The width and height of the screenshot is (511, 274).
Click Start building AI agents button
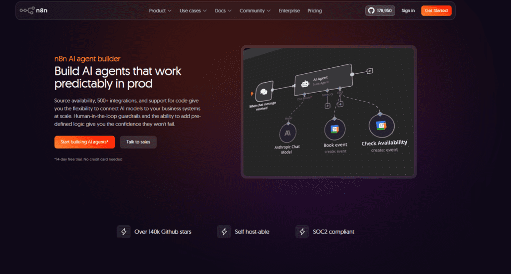coord(84,142)
